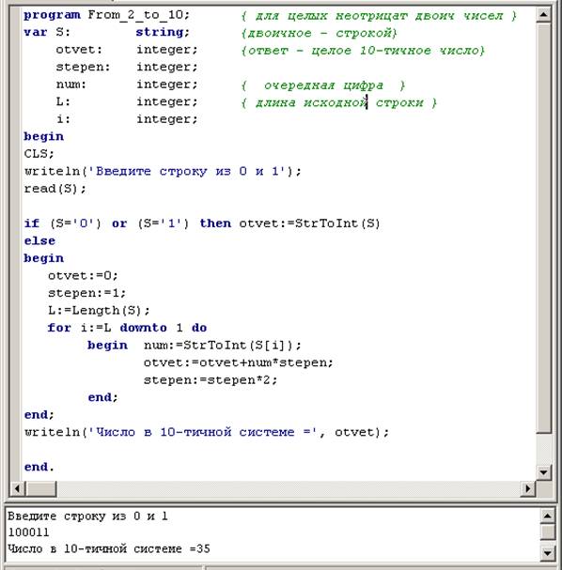Click the 'L:=Length(S);' line
Viewport: 562px width, 570px height.
[99, 311]
